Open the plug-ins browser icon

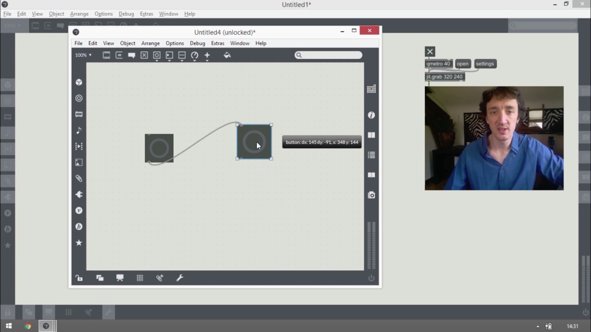click(x=79, y=195)
